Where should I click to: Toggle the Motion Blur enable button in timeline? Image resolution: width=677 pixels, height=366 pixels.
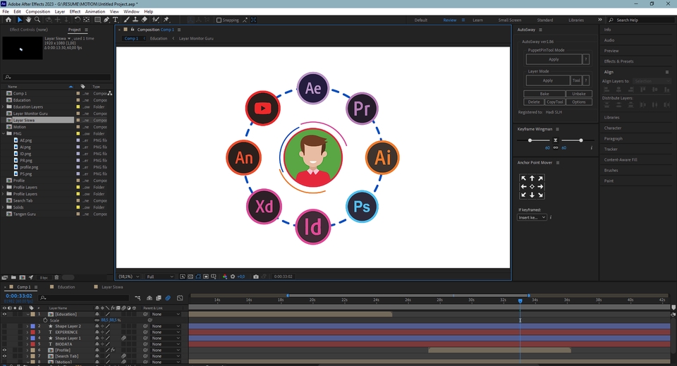tap(168, 298)
